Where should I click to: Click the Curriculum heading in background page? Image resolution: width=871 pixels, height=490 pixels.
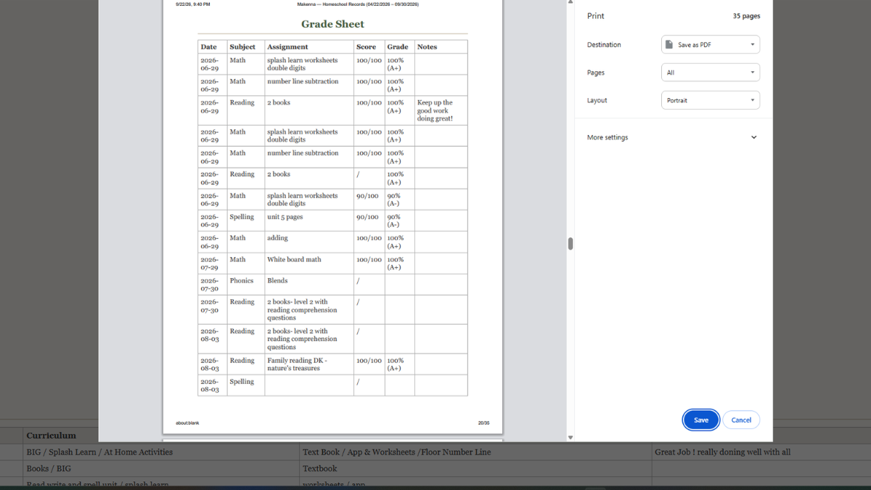[52, 436]
